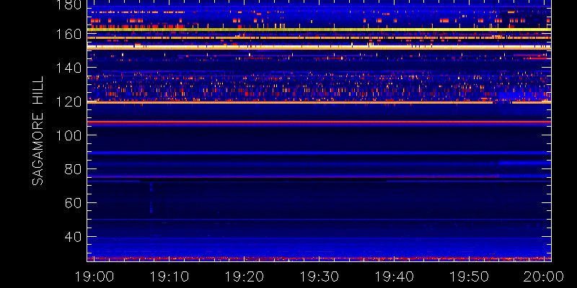Viewport: 577px width, 288px height.
Task: Click the SAGAMORE HILL vertical axis title
Action: pos(38,131)
